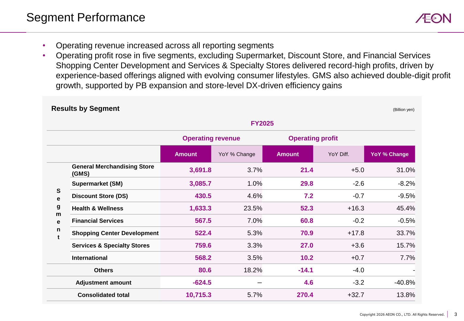464x321 pixels.
Task: Click the Shopping Center Development row label
Action: (115, 233)
